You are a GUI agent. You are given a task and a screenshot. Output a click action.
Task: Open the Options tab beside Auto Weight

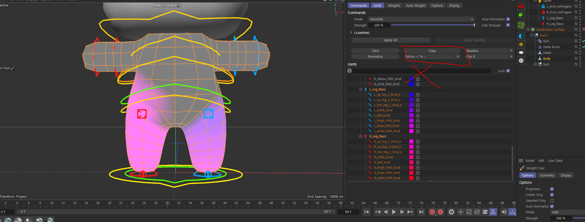click(x=437, y=6)
